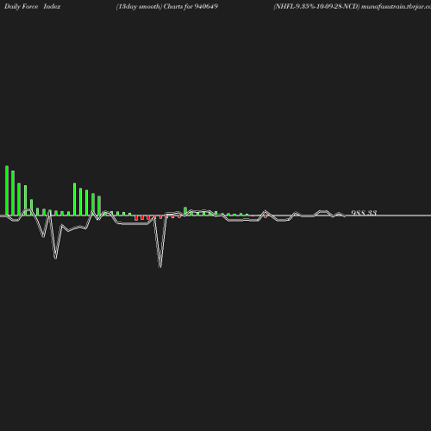
Task: Click the 988.33 value label
Action: (364, 213)
